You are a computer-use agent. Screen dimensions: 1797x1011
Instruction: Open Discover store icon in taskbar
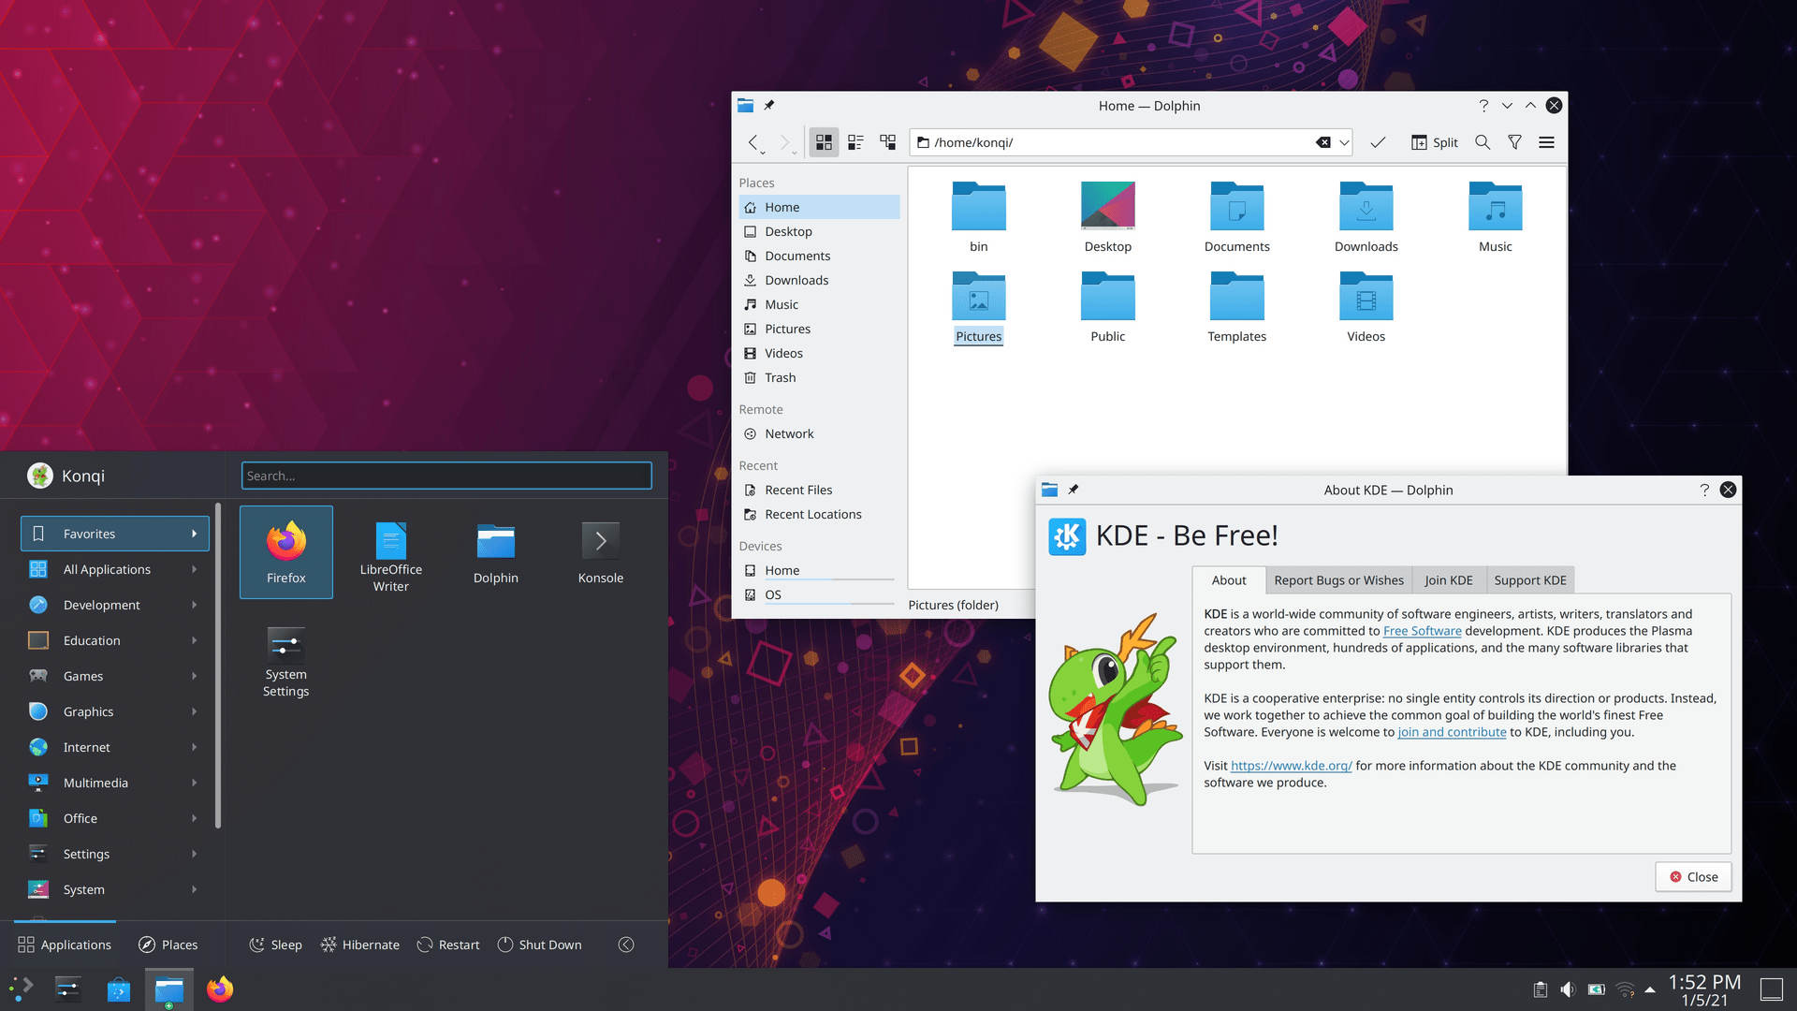click(x=119, y=989)
